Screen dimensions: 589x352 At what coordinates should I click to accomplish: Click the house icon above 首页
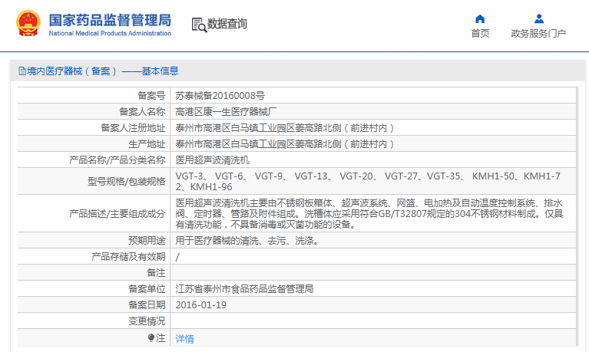(x=480, y=18)
